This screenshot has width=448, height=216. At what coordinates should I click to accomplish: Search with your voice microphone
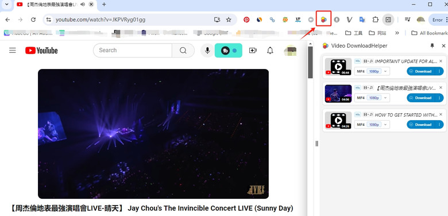207,51
